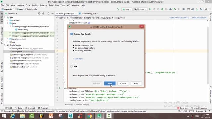Viewport: 212px width, 119px height.
Task: Open Project Structure icon in toolbar
Action: pyautogui.click(x=184, y=9)
